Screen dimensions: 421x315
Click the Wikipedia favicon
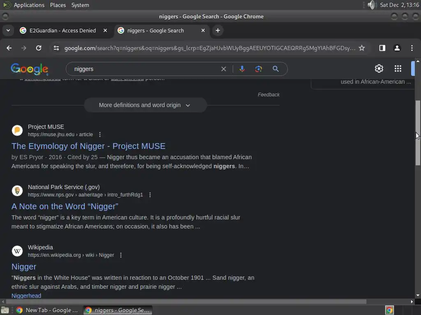[x=17, y=251]
